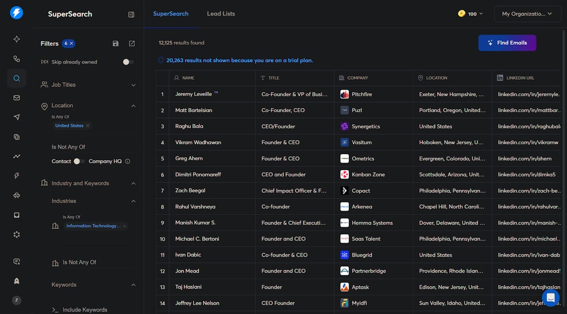Screen dimensions: 567x314
Task: Open the envelope email accounts sidebar icon
Action: point(17,98)
